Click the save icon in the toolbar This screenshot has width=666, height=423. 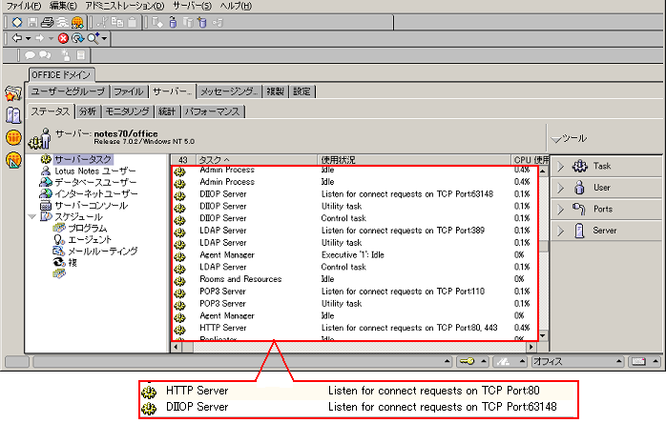pos(32,22)
